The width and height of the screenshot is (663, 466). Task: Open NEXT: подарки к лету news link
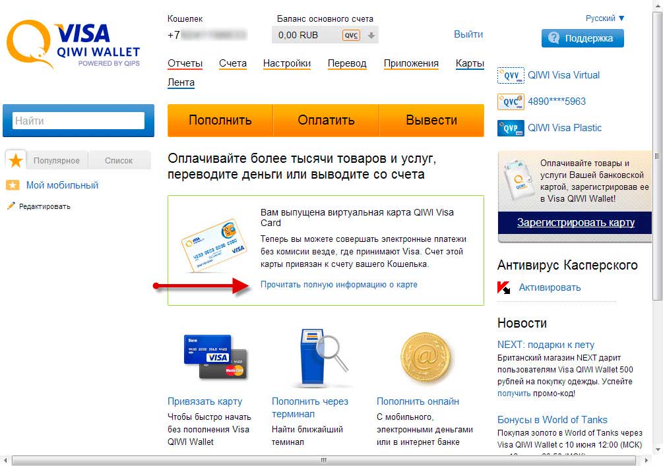coord(546,345)
